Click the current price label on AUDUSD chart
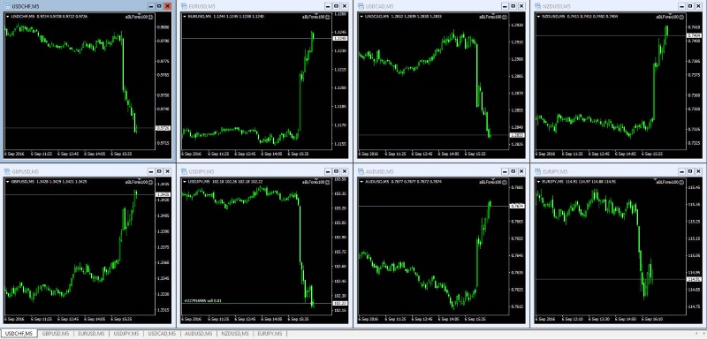 click(x=516, y=206)
